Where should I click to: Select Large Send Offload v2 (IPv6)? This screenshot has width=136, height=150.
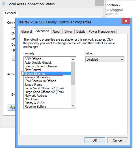(x=47, y=92)
